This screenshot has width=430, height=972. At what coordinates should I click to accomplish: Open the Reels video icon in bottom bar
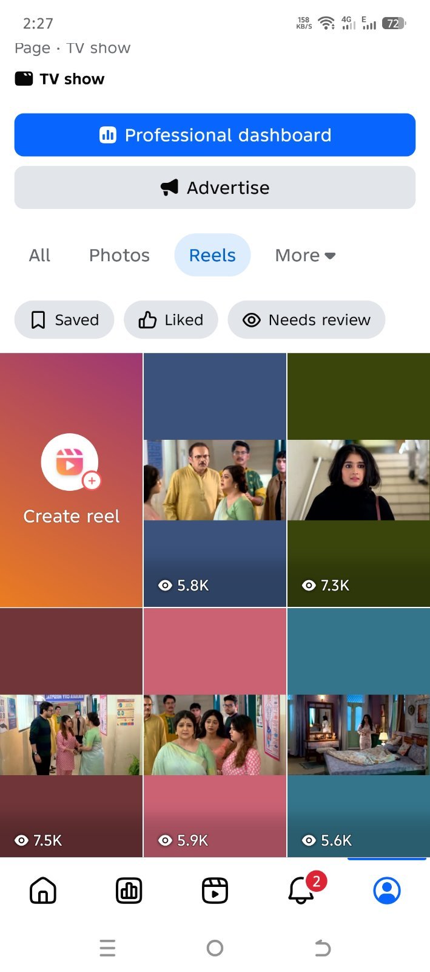coord(215,891)
